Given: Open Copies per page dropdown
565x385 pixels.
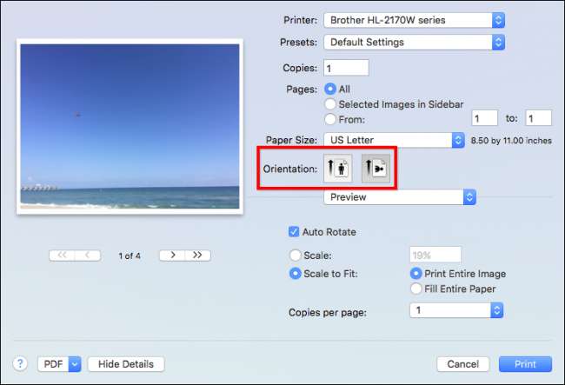Looking at the screenshot, I should 456,310.
